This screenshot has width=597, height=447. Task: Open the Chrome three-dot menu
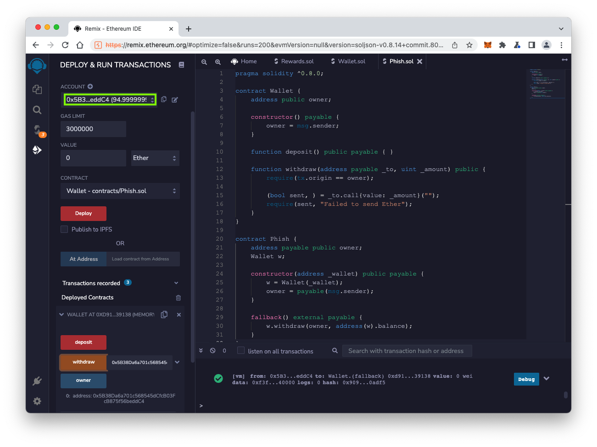coord(561,45)
